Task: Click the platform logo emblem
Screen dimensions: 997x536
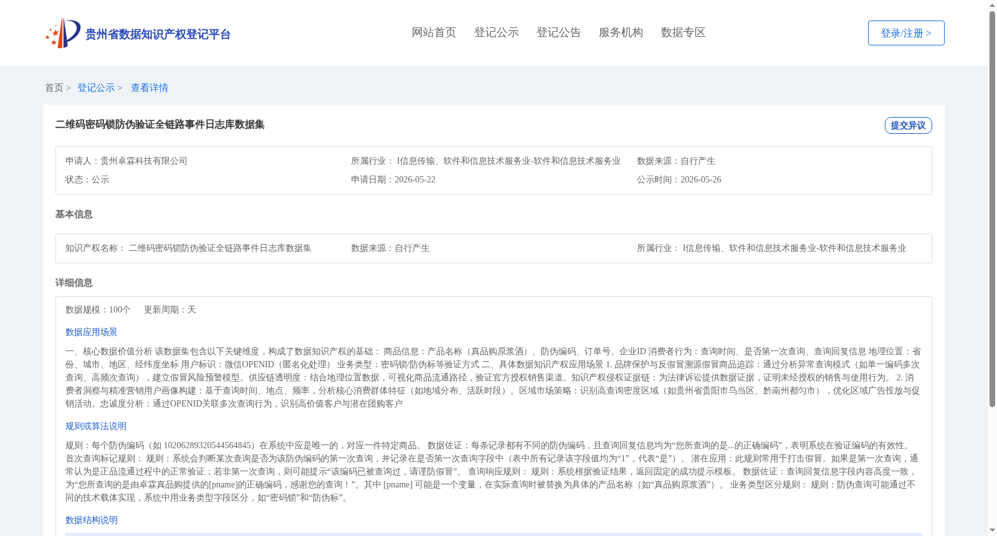Action: coord(63,33)
